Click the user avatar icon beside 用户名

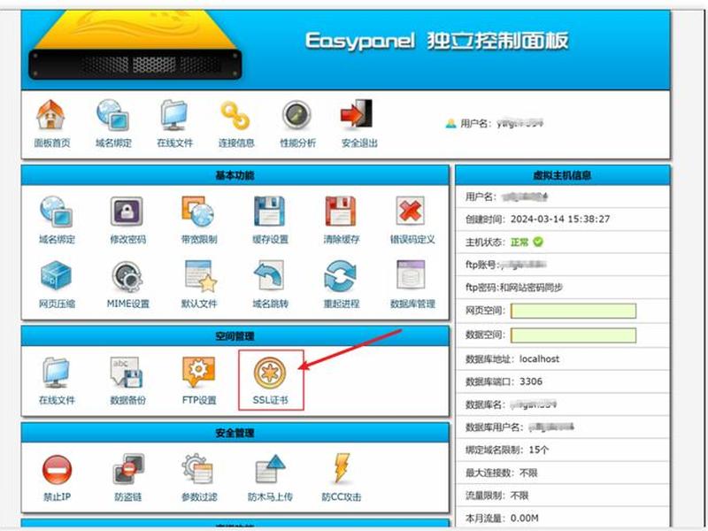450,123
